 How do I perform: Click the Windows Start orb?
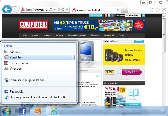7,111
